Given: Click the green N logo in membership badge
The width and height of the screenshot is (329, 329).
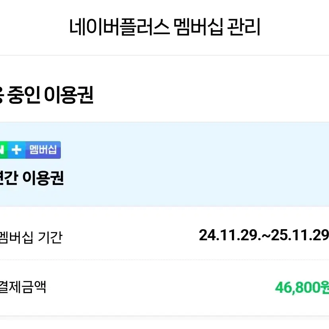Looking at the screenshot, I should click(2, 150).
